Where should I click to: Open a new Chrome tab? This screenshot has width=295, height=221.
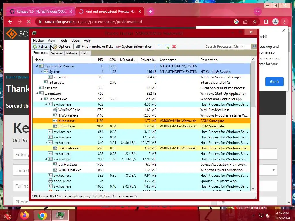150,12
